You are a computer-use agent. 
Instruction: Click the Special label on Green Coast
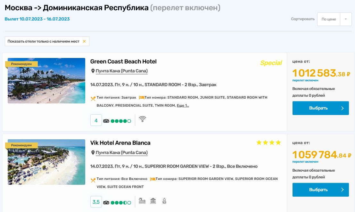pos(271,63)
